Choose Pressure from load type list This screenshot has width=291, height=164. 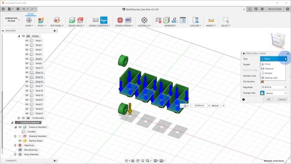tap(273, 69)
